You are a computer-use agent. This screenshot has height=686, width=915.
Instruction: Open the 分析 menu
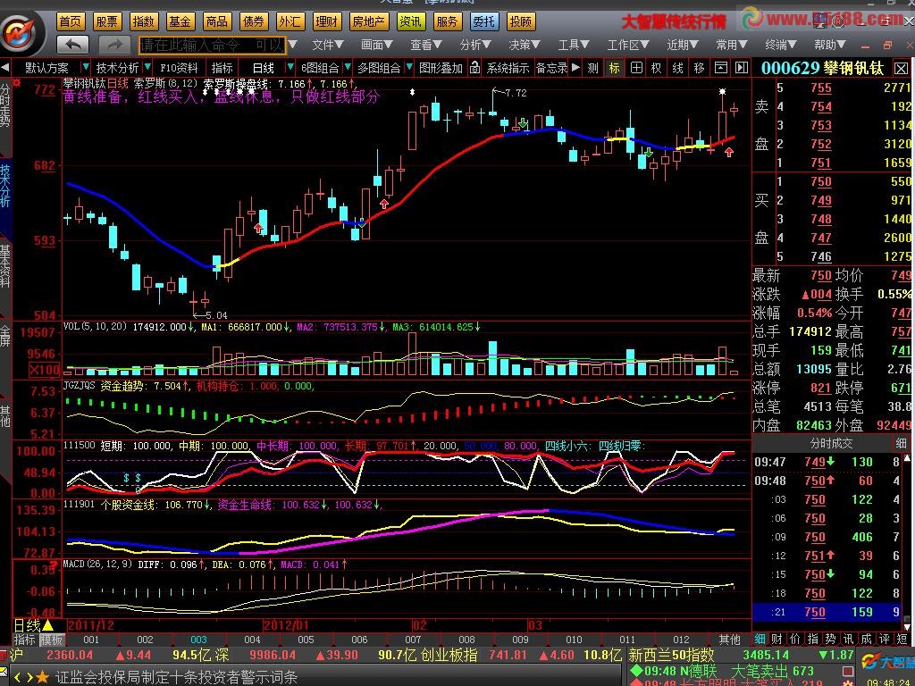click(475, 45)
